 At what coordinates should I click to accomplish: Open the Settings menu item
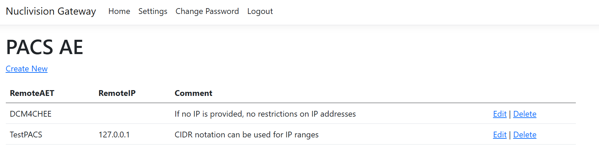(153, 11)
